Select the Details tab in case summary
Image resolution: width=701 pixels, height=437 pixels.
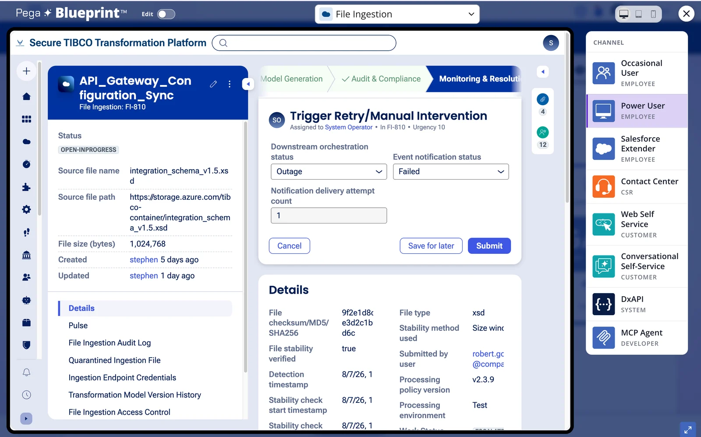[145, 308]
